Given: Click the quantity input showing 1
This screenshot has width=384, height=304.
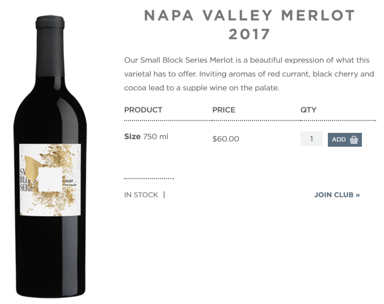Looking at the screenshot, I should point(311,139).
